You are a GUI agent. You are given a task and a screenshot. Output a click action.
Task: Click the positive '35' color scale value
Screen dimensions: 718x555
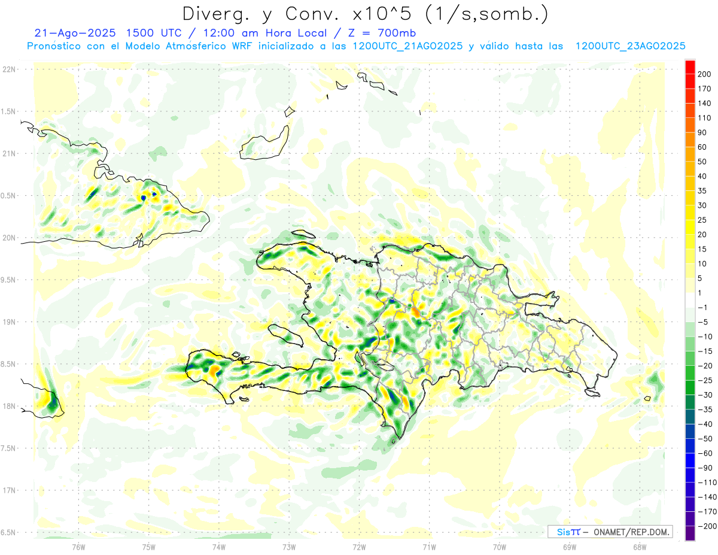(702, 191)
